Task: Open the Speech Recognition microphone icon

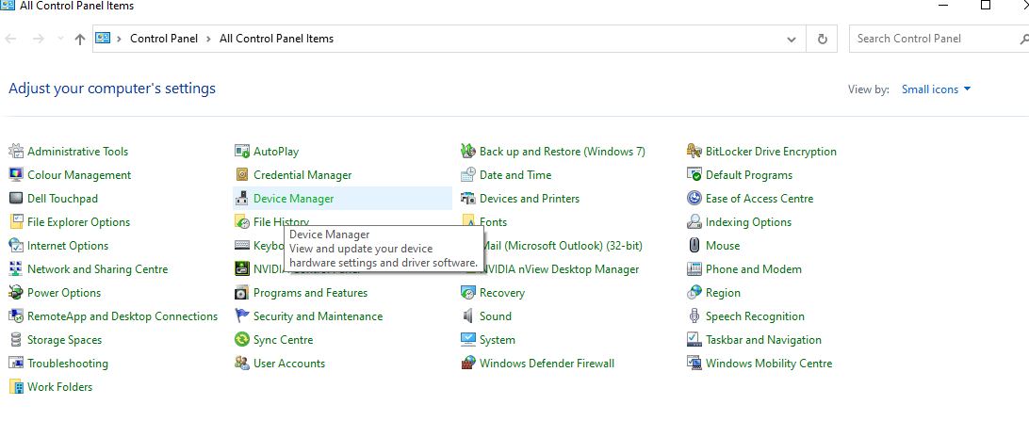Action: pos(694,316)
